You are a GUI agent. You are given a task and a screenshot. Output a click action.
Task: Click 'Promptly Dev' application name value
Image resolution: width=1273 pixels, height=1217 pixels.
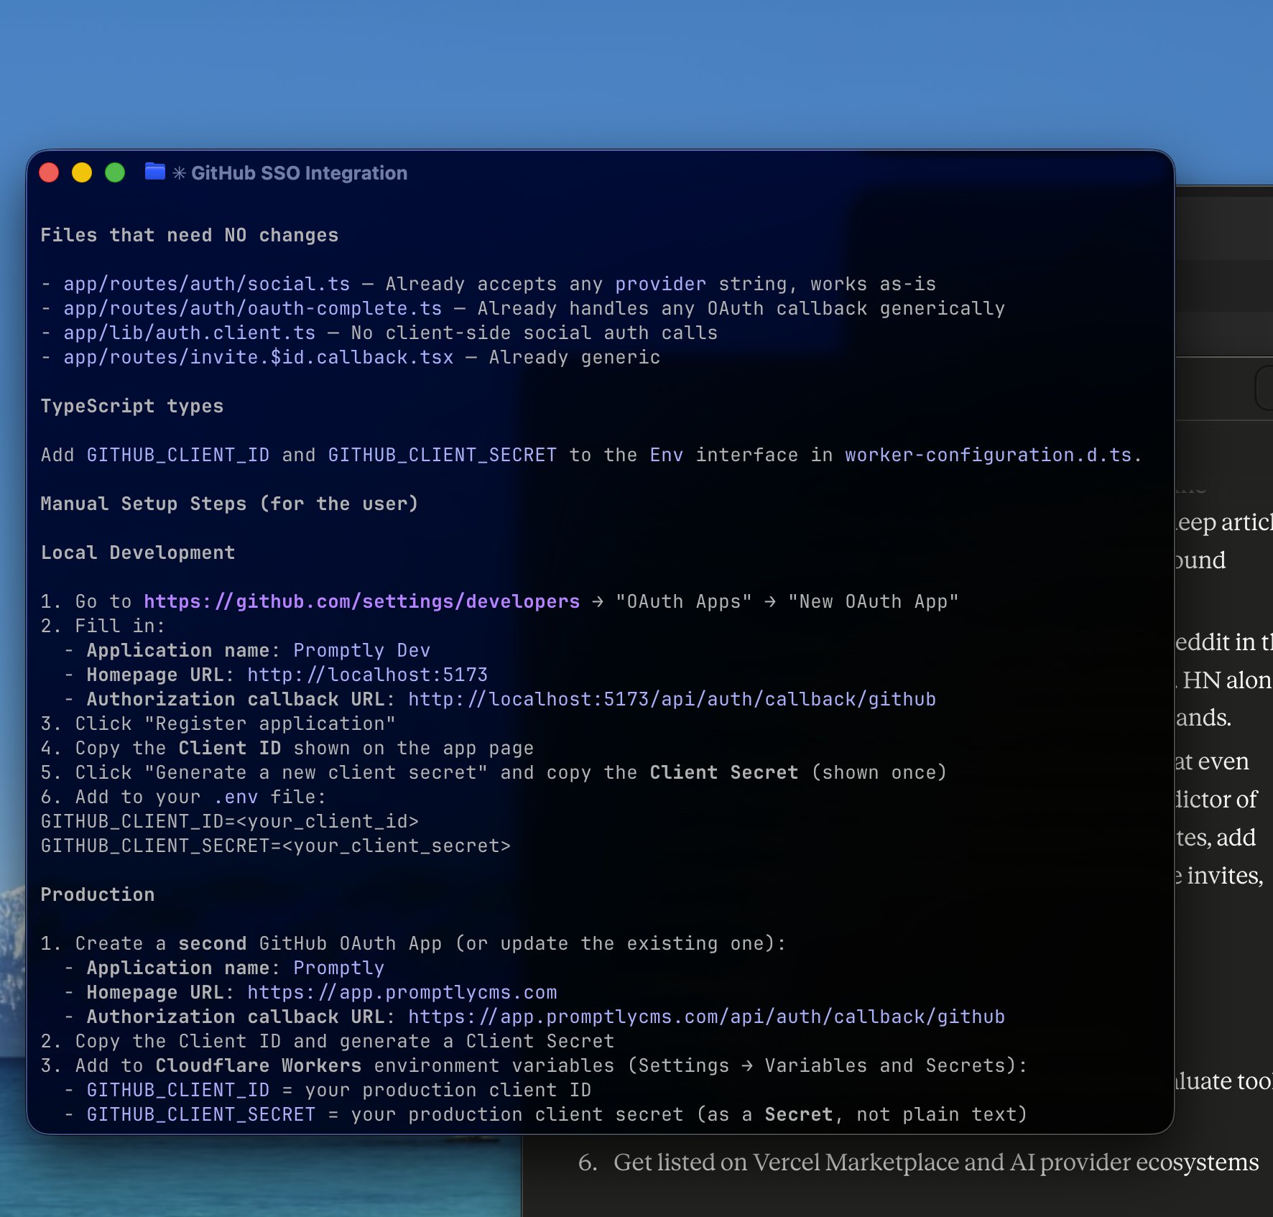coord(362,650)
